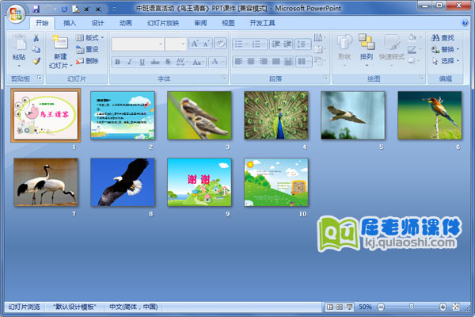Open the Arrange tool
The width and height of the screenshot is (475, 317).
tap(366, 47)
